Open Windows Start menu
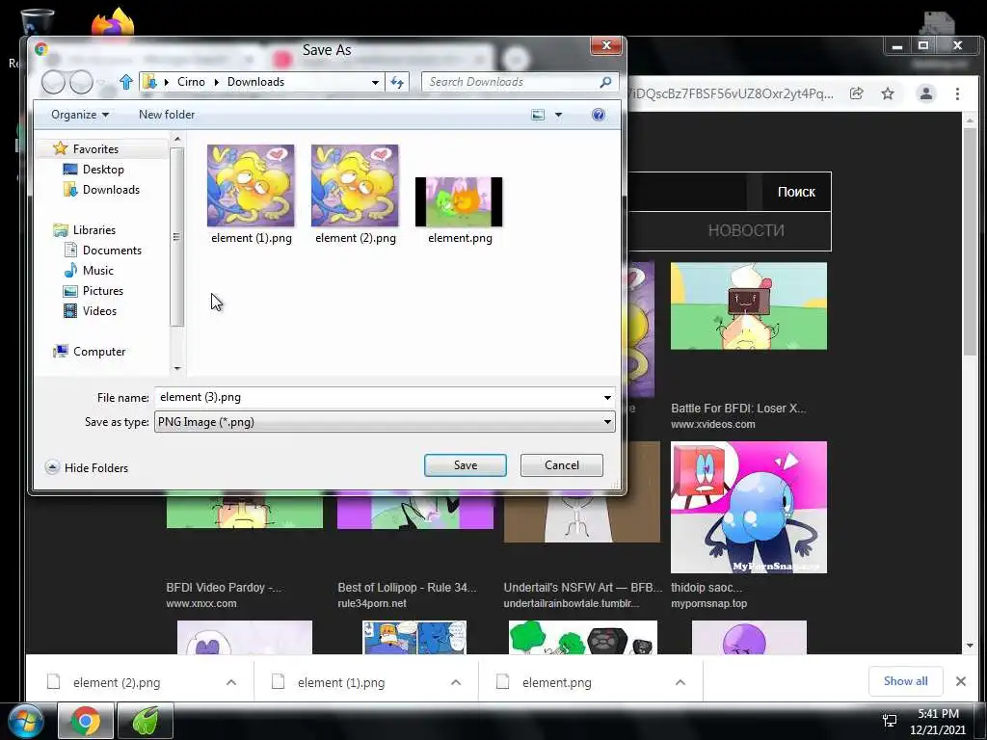The height and width of the screenshot is (740, 987). 26,721
